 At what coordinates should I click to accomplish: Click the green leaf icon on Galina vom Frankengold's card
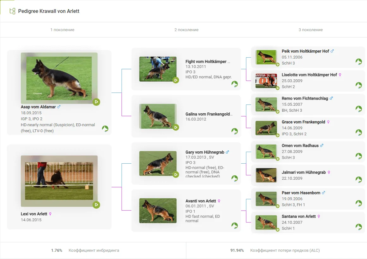234,131
